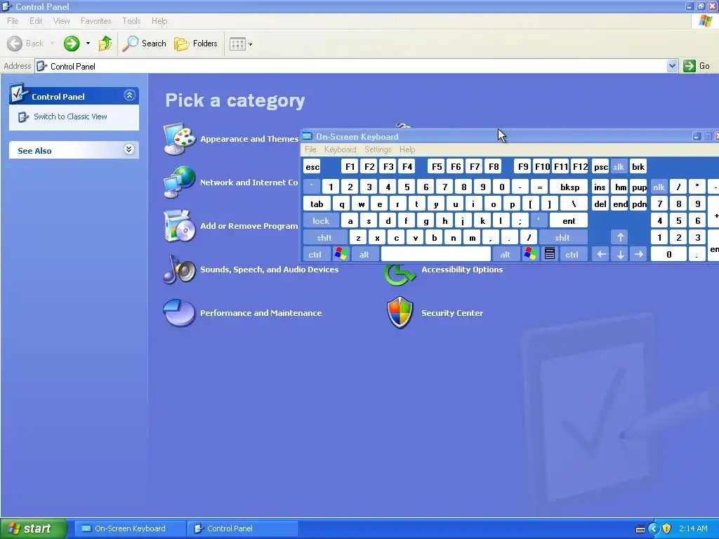Click left Windows key on On-Screen Keyboard
Image resolution: width=719 pixels, height=539 pixels.
[341, 254]
